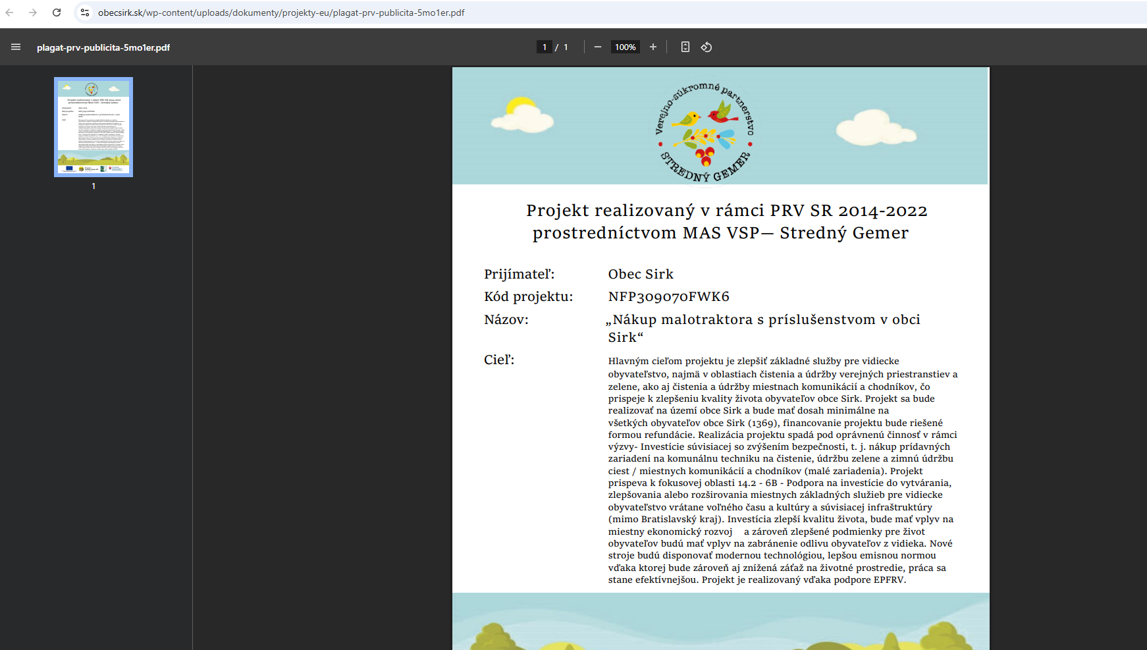Click the address bar URL

[281, 13]
